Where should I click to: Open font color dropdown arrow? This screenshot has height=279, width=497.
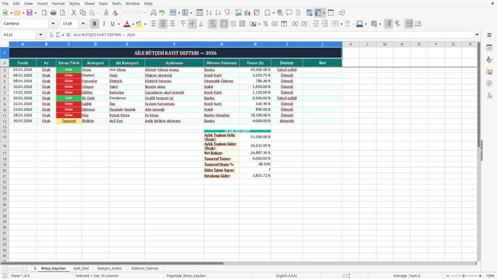133,24
